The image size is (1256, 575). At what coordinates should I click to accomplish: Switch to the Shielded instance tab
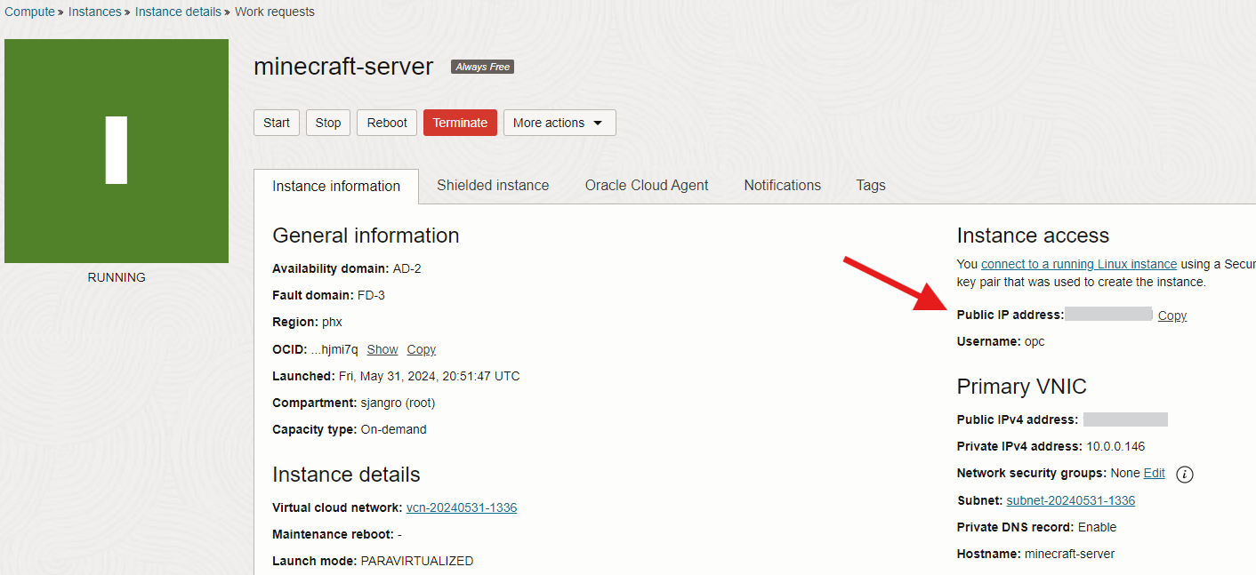pyautogui.click(x=493, y=186)
